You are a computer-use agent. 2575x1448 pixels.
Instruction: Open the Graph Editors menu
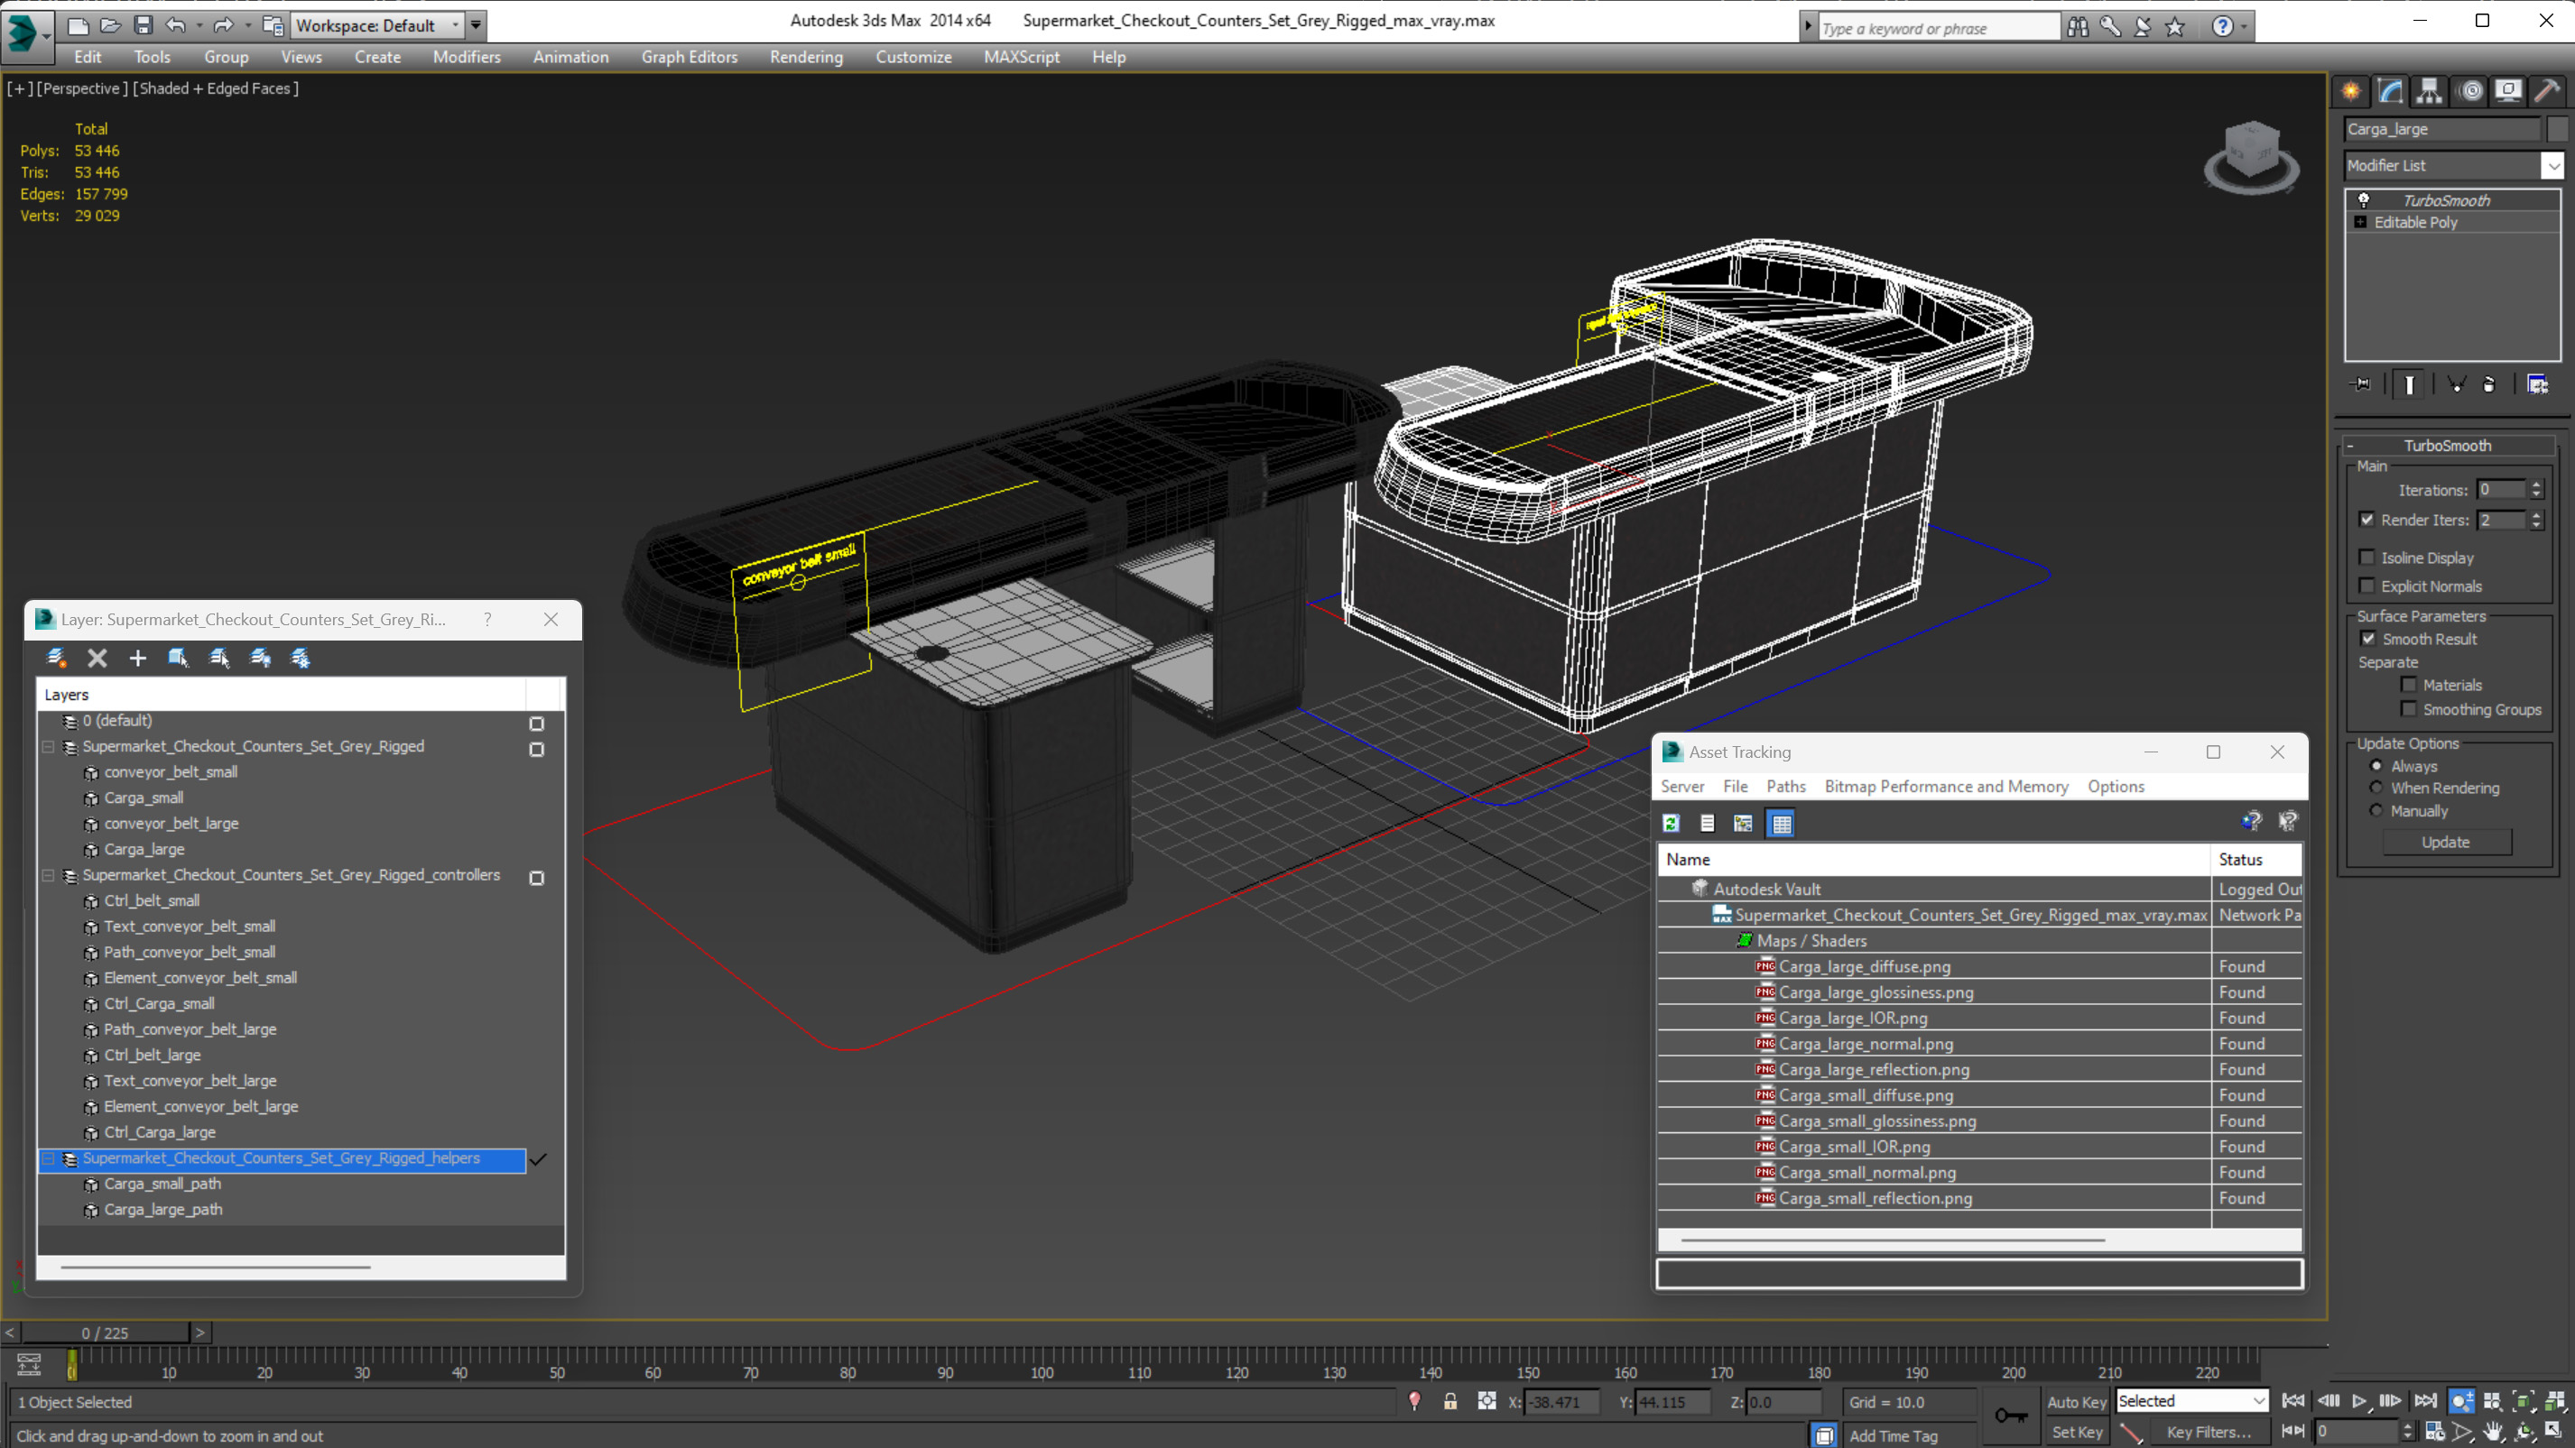pos(689,57)
